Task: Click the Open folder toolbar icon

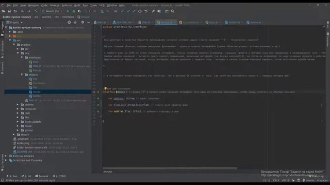Action: [x=4, y=11]
